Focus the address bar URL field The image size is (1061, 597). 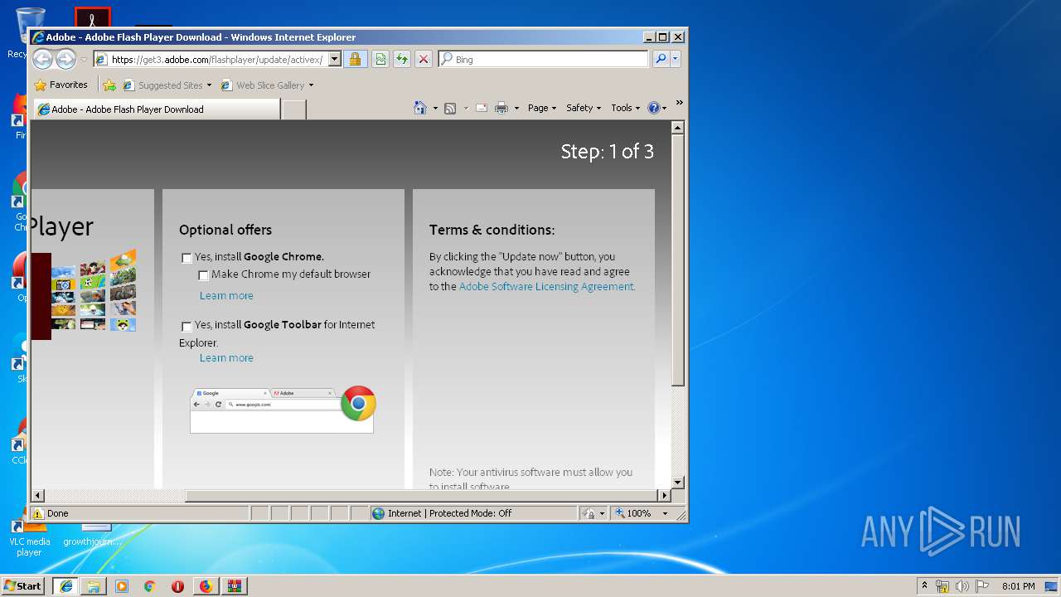[217, 60]
